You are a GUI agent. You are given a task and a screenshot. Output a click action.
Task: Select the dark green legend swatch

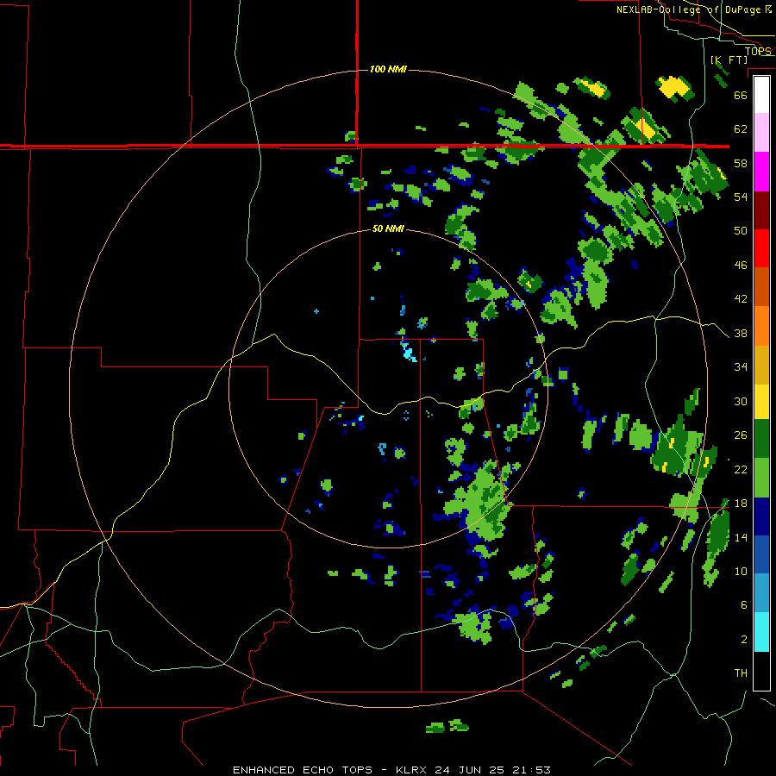(x=761, y=439)
